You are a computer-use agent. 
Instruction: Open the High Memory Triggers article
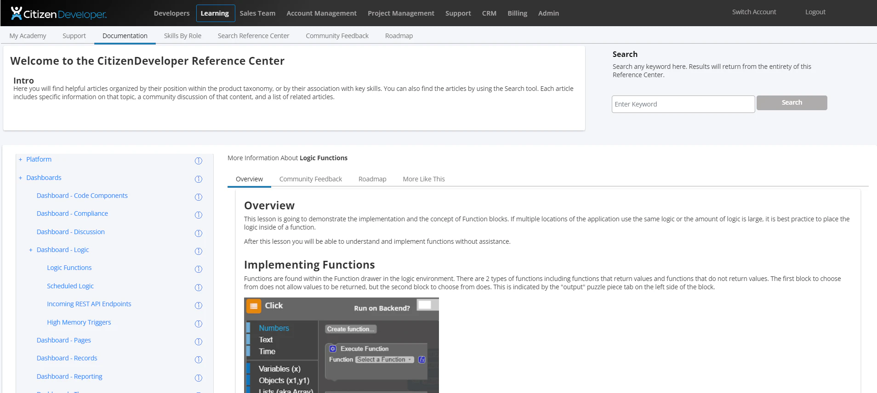[x=79, y=322]
